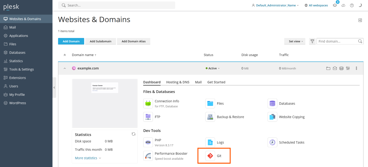Click the Backup & Restore icon
The image size is (368, 167).
(210, 117)
